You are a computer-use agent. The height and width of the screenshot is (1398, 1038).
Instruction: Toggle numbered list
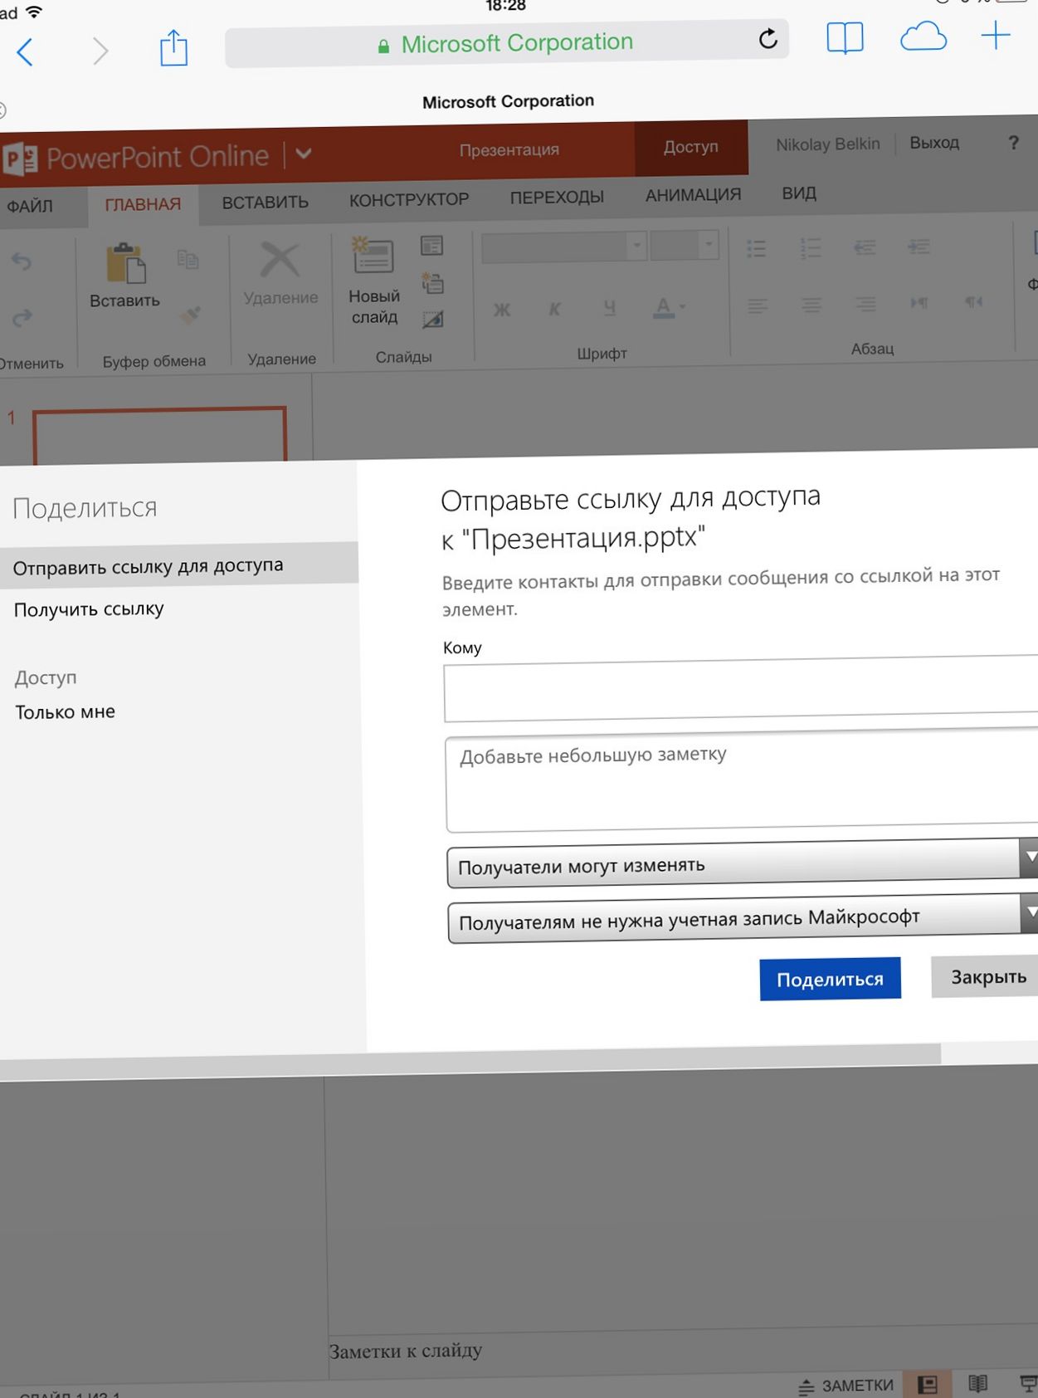click(x=810, y=247)
